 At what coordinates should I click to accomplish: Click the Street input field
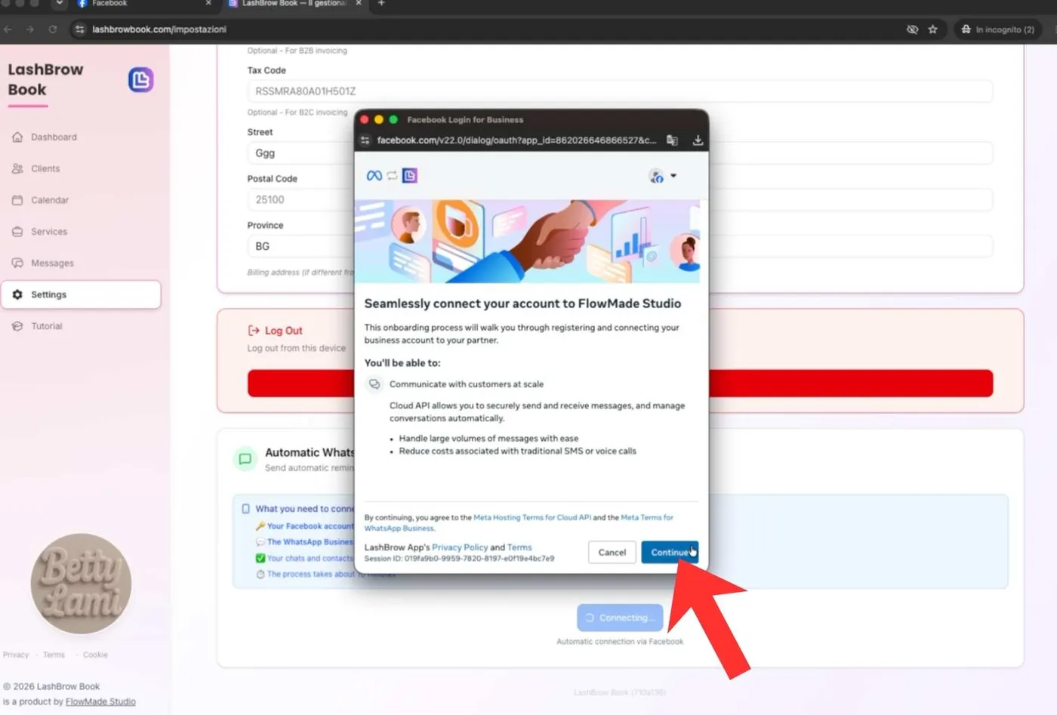(x=620, y=153)
